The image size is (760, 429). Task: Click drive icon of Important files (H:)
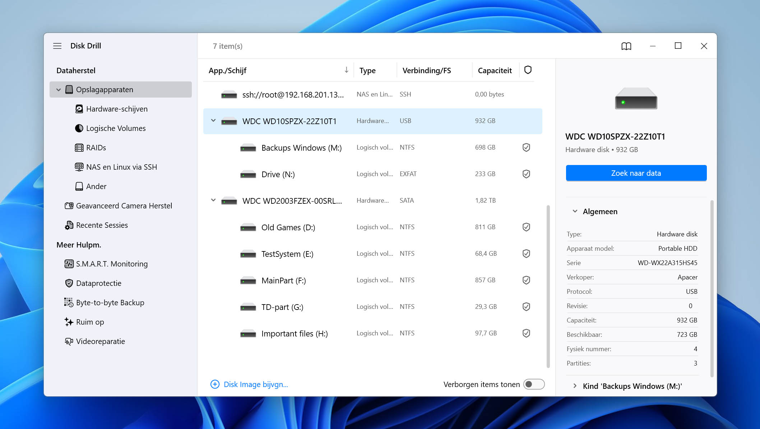[x=248, y=334]
